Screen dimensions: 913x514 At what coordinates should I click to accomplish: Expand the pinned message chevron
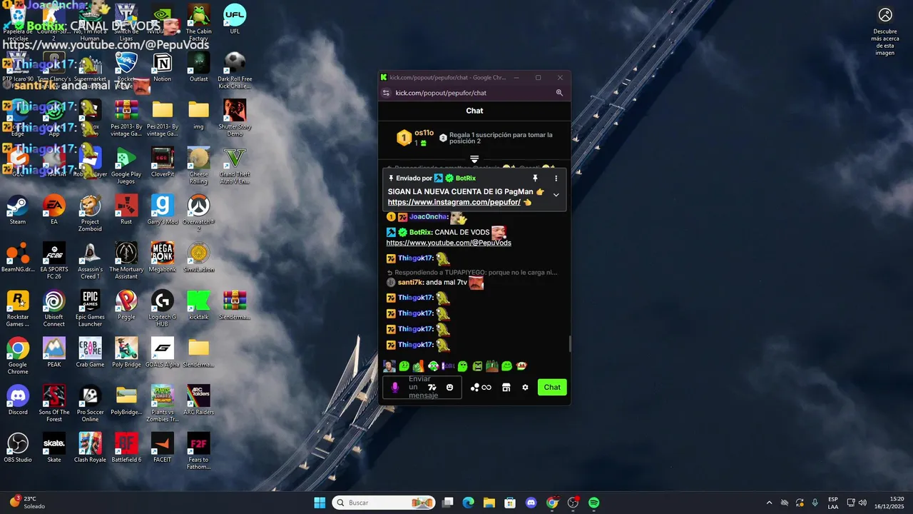556,195
